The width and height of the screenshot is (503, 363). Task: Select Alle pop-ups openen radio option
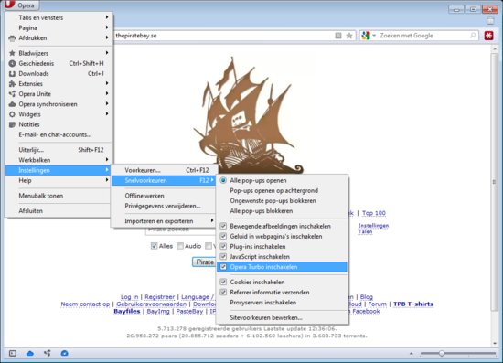coord(283,180)
